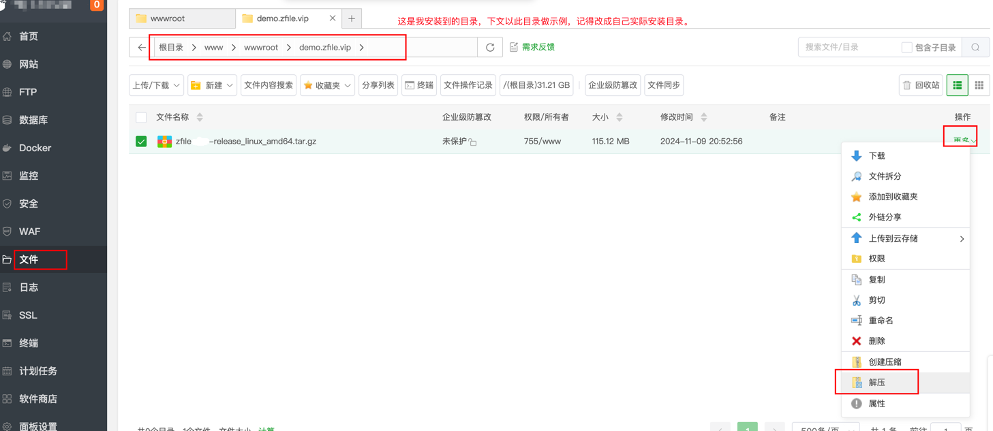Screen dimensions: 993x431
Task: Expand the 上传/下载 dropdown
Action: [156, 85]
